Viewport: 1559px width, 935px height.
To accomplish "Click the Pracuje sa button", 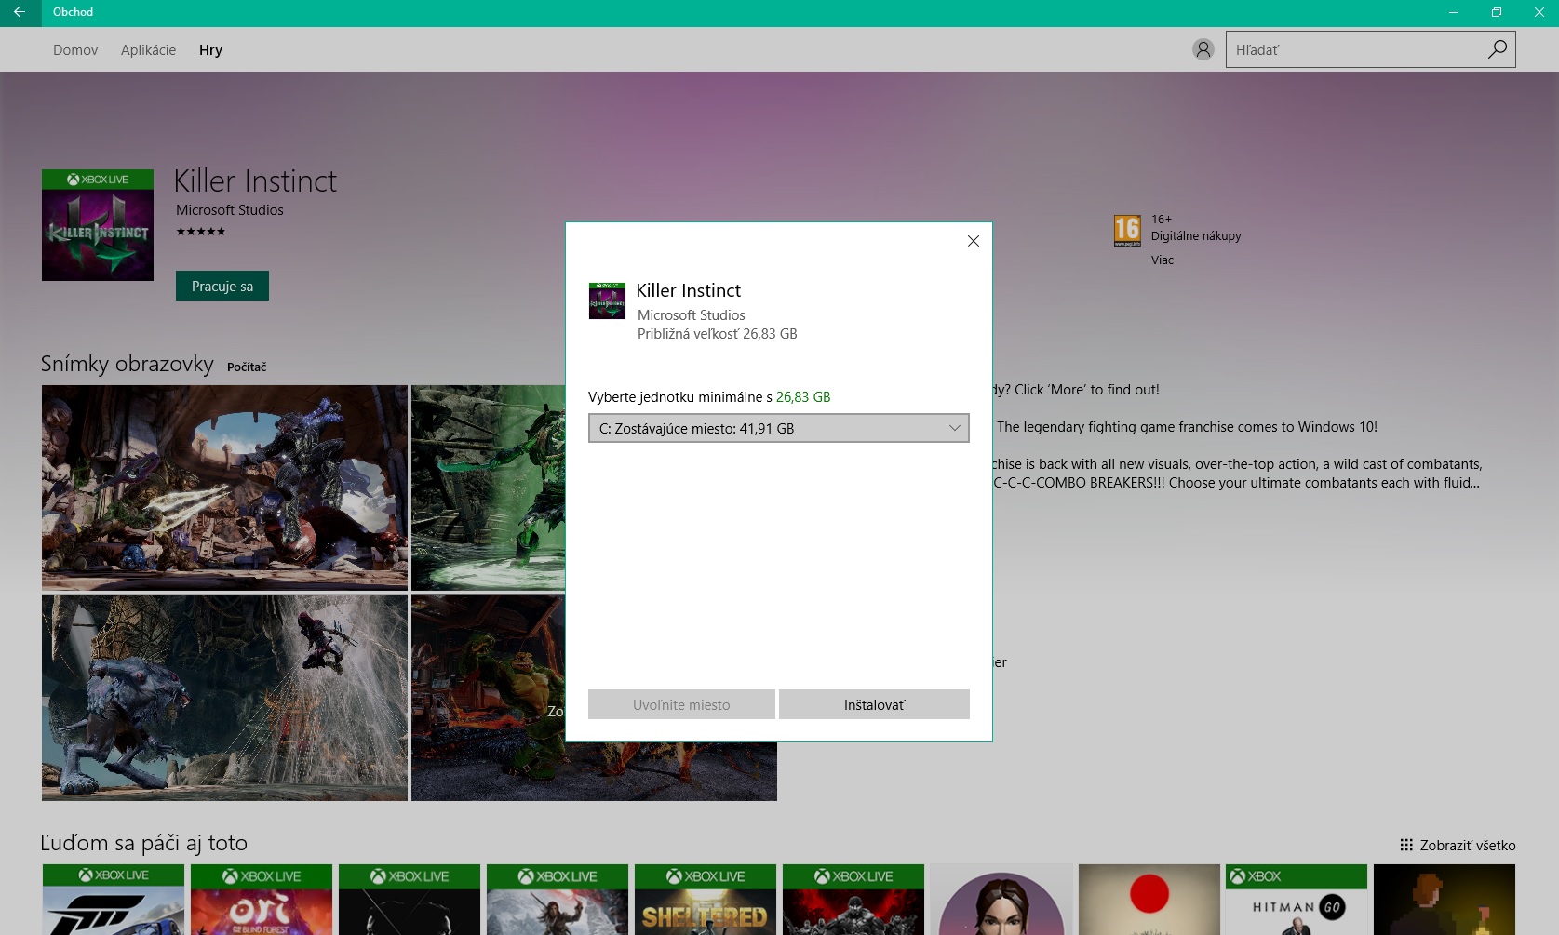I will (x=222, y=286).
